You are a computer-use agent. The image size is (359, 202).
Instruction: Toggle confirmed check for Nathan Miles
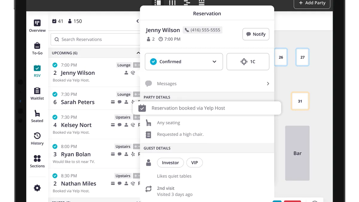click(x=55, y=176)
